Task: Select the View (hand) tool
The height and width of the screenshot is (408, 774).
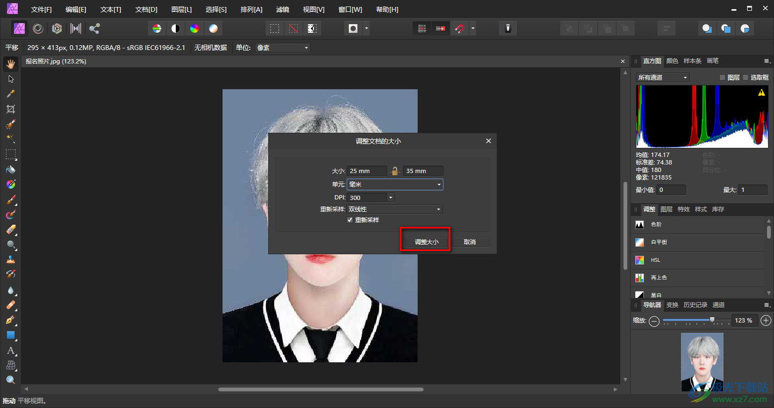Action: (10, 64)
